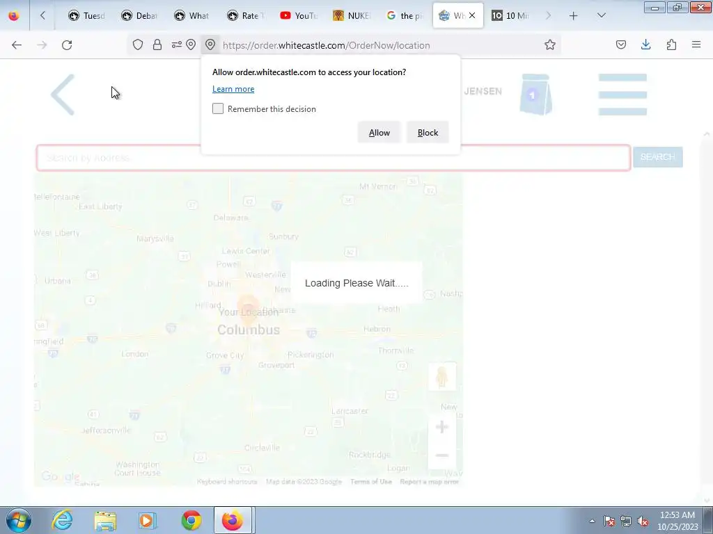Screen dimensions: 713x534
Task: Open Windows Explorer from taskbar
Action: (x=105, y=520)
